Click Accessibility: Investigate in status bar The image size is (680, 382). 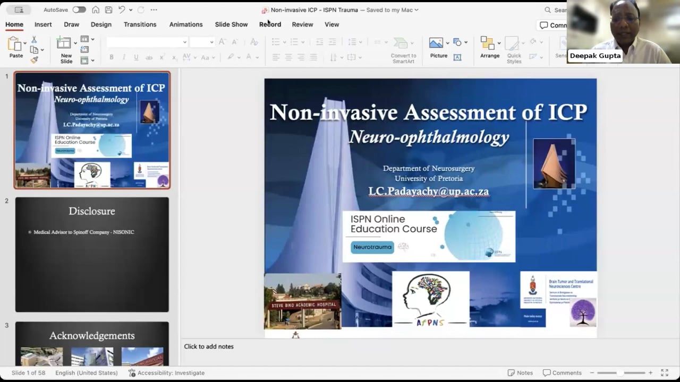(x=166, y=373)
